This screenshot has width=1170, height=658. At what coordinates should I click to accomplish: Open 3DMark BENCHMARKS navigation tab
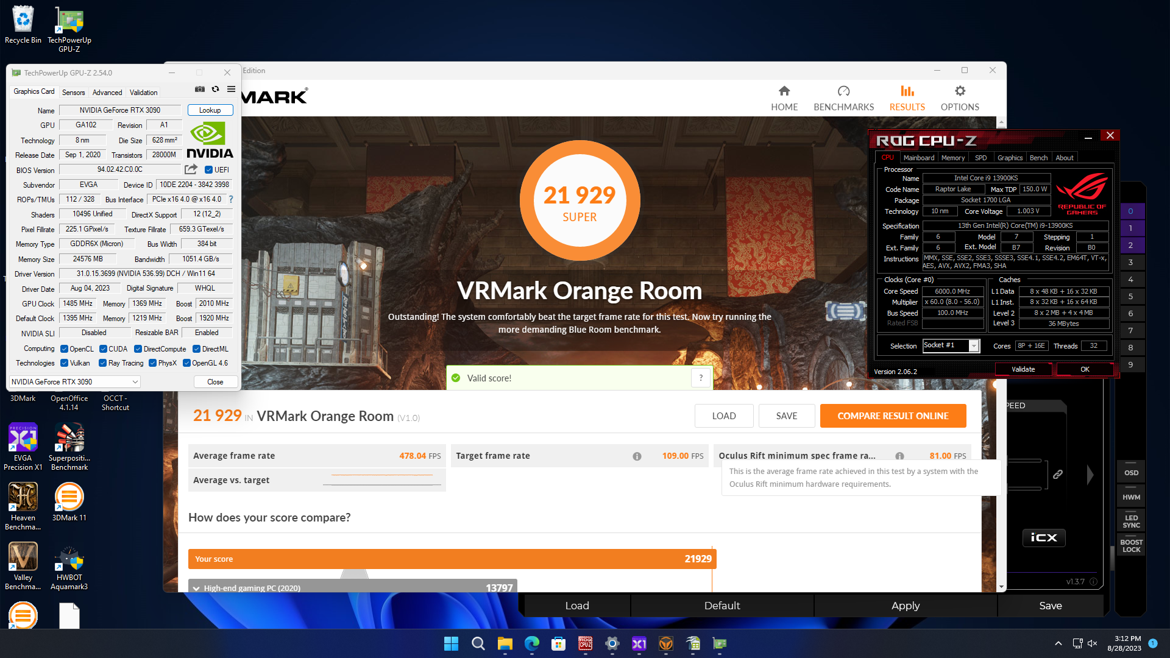843,98
